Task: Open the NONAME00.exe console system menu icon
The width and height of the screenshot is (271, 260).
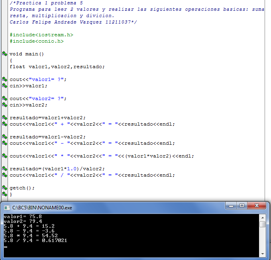Action: coord(7,208)
